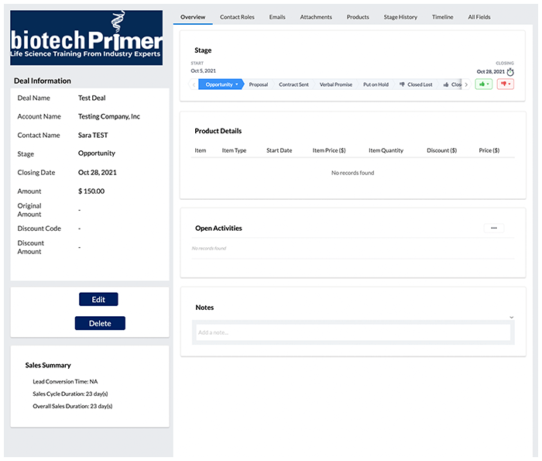Click the $ 150.00 amount value
Viewport: 542px width, 461px height.
(91, 191)
